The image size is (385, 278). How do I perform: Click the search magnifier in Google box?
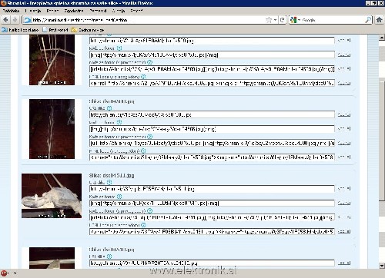click(x=368, y=20)
